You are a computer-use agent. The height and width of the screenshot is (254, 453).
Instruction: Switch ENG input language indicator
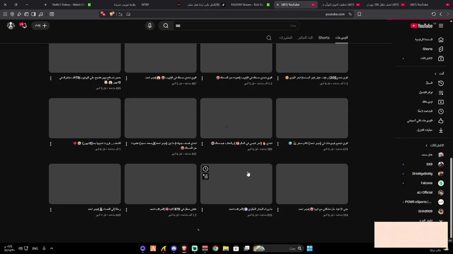pyautogui.click(x=35, y=248)
